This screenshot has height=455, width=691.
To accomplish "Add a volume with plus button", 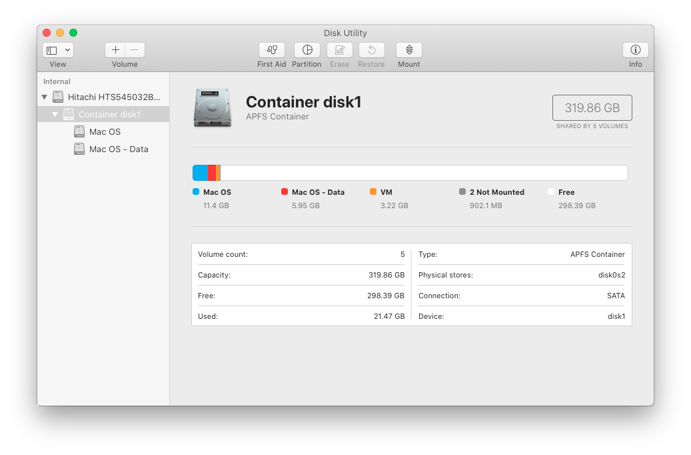I will click(115, 50).
